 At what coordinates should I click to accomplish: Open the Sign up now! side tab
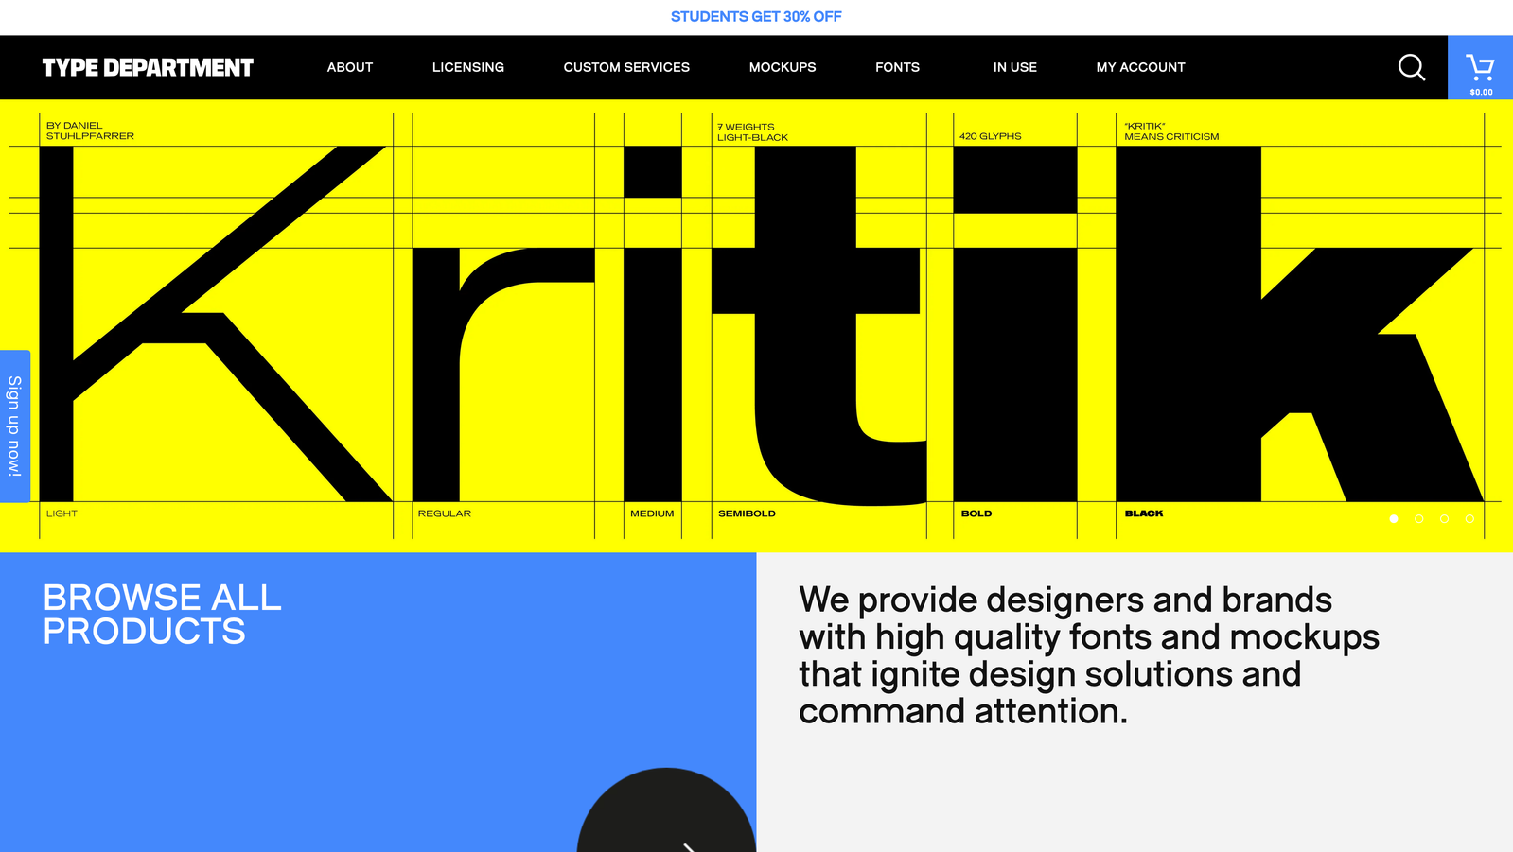(x=14, y=426)
